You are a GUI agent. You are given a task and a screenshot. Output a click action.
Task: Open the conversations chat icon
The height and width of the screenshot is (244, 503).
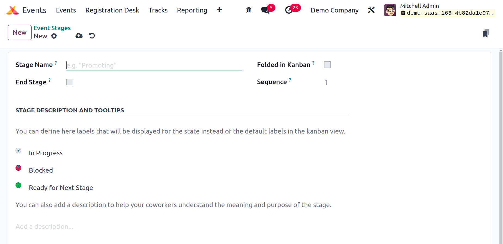click(265, 10)
